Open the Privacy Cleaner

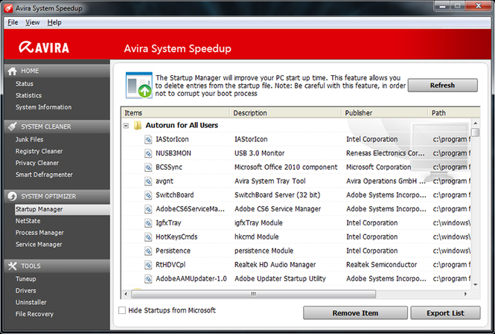37,163
